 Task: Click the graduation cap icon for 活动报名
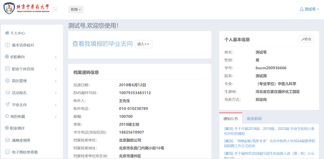coord(7,93)
